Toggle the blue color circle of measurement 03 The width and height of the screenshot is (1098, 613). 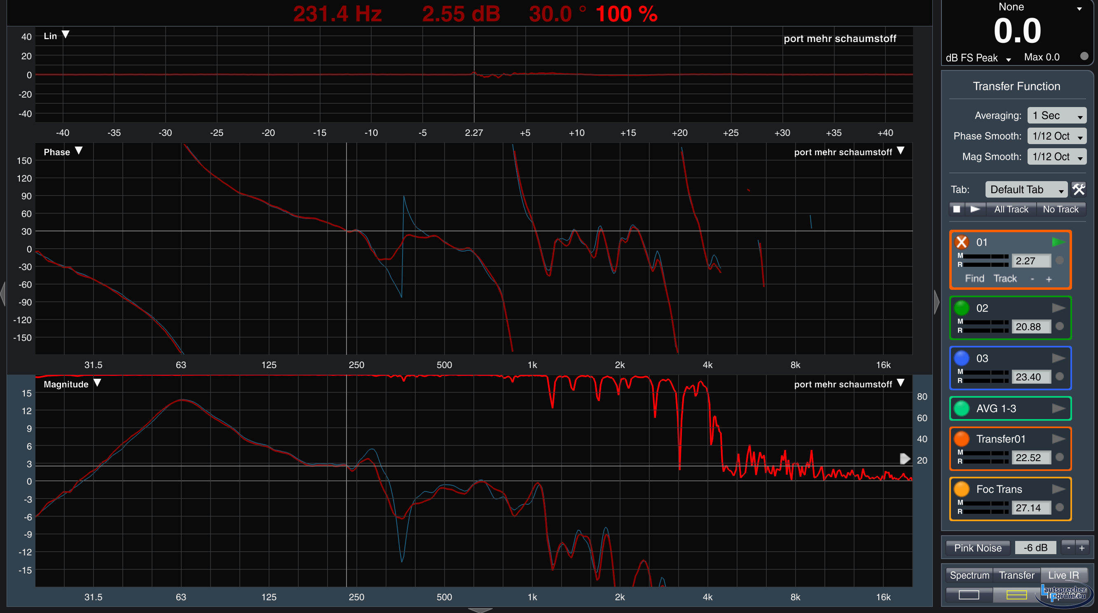962,358
